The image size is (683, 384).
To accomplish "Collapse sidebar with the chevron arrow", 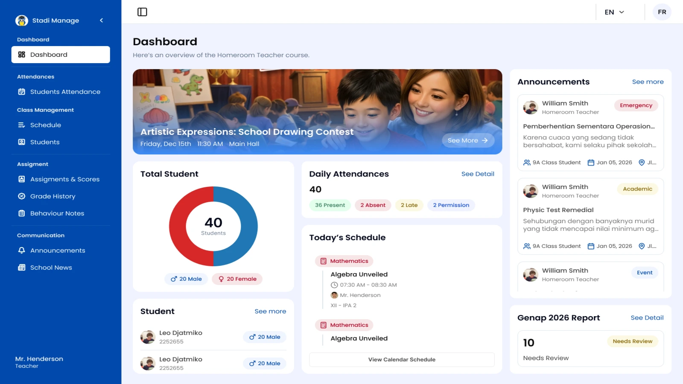I will 102,20.
